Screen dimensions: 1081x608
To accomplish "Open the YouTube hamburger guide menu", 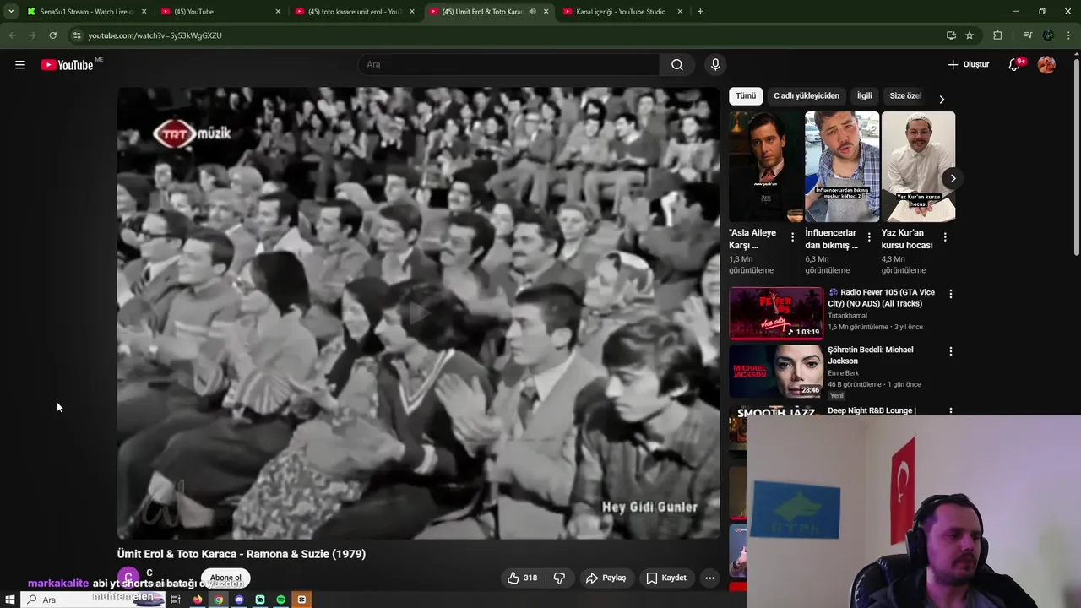I will click(20, 65).
